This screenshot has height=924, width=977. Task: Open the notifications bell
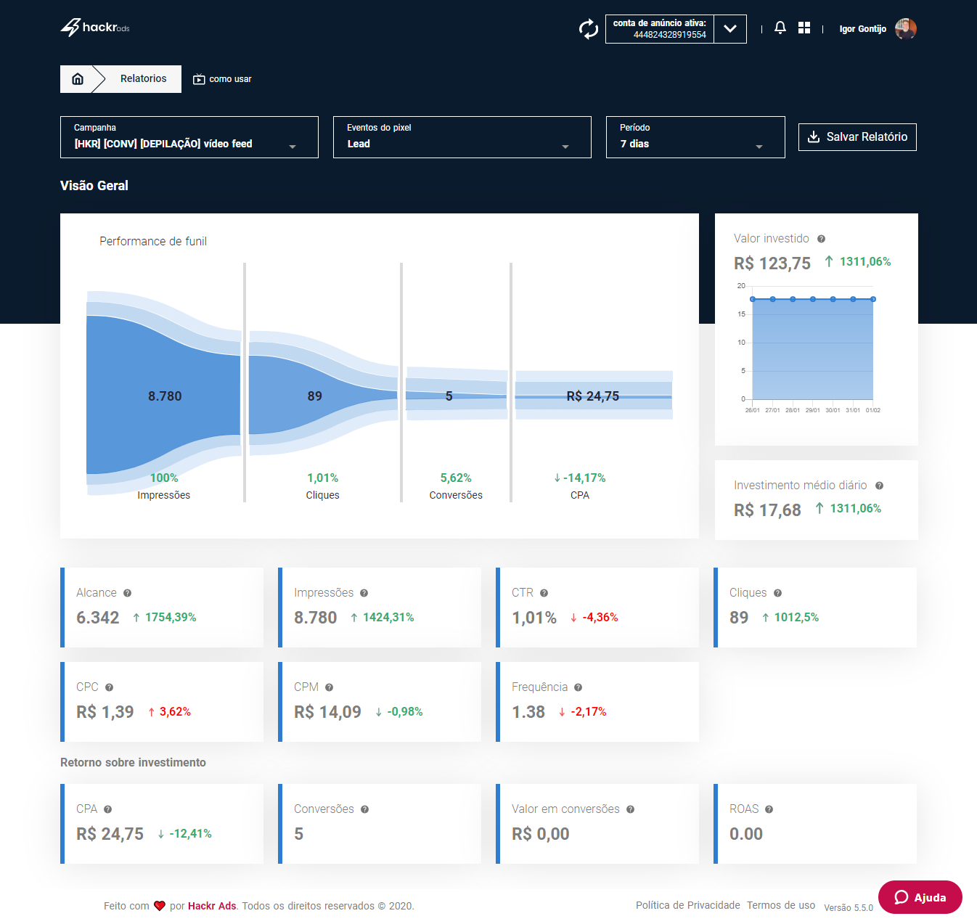pyautogui.click(x=780, y=28)
